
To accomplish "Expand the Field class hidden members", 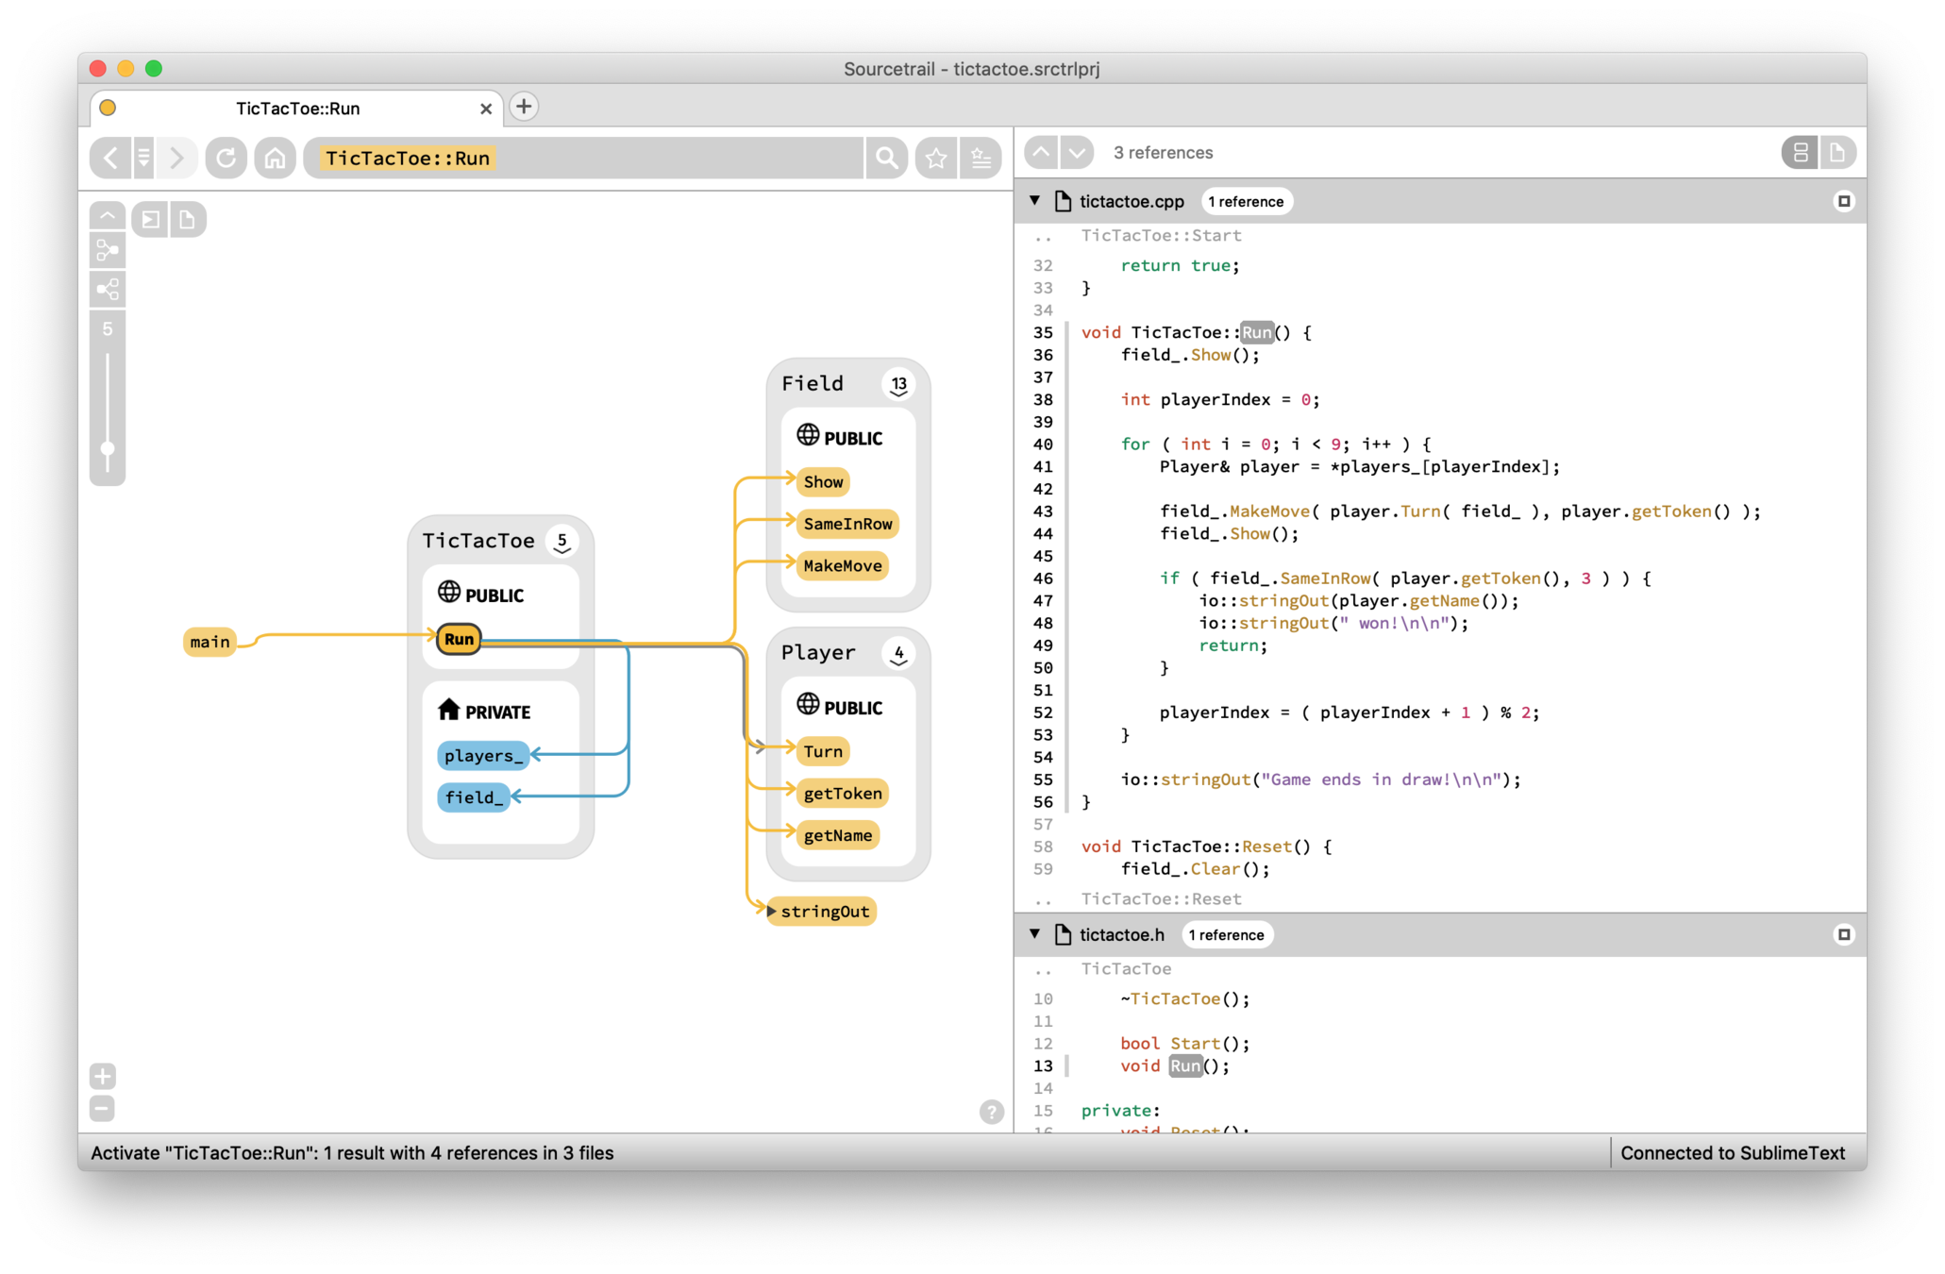I will (898, 384).
